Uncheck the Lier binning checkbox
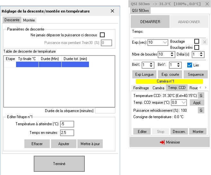 click(x=189, y=65)
